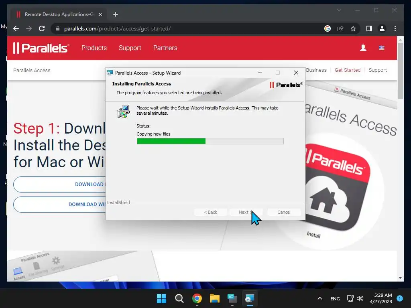Screen dimensions: 411x308
Task: Open the tab search chevron in the title bar
Action: [339, 10]
